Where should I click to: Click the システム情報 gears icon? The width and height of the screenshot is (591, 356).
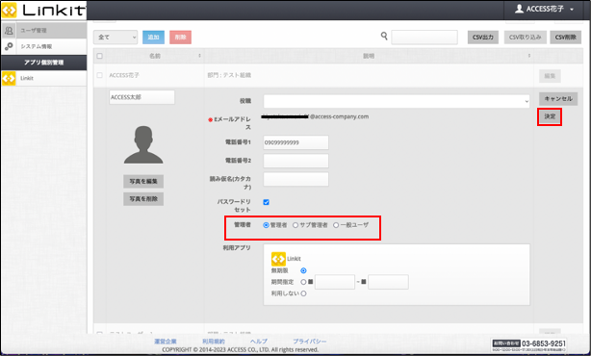coord(9,46)
